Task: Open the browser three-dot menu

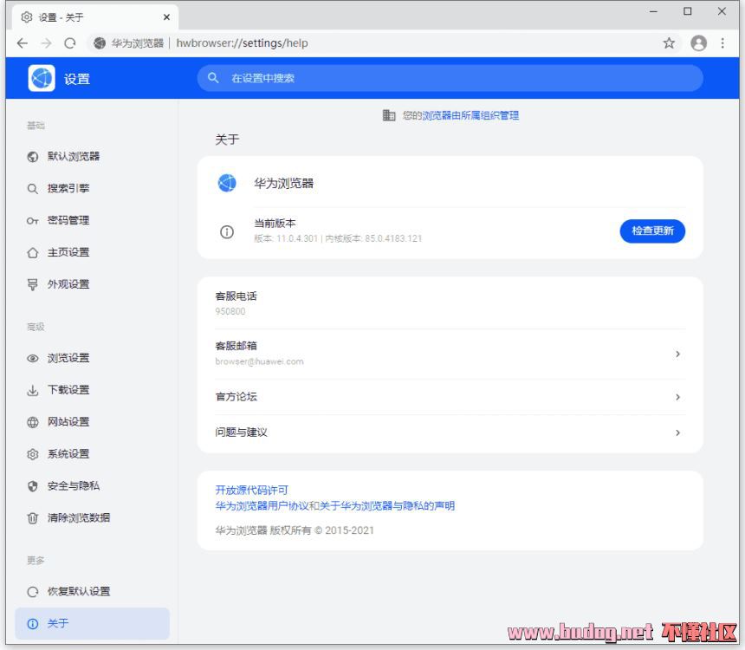Action: (x=722, y=43)
